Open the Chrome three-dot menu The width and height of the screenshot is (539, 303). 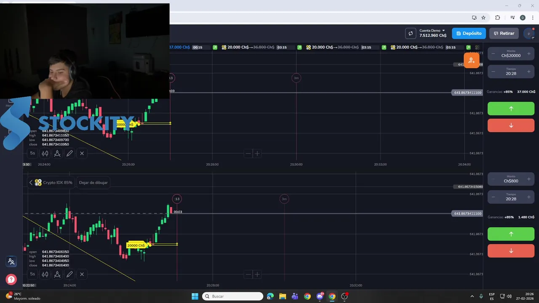tap(533, 18)
